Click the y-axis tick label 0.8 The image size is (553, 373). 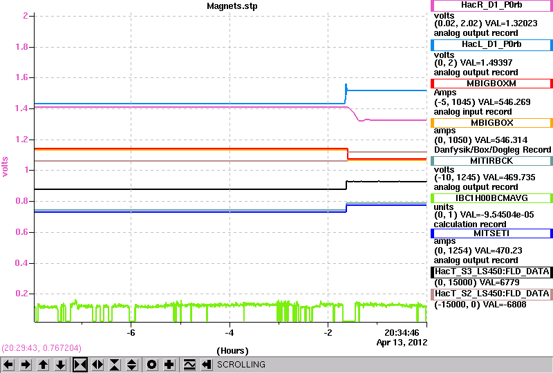click(22, 201)
